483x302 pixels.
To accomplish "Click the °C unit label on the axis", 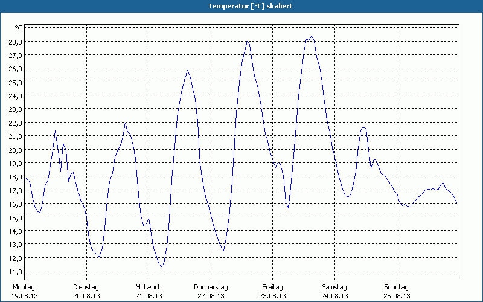I will point(18,28).
